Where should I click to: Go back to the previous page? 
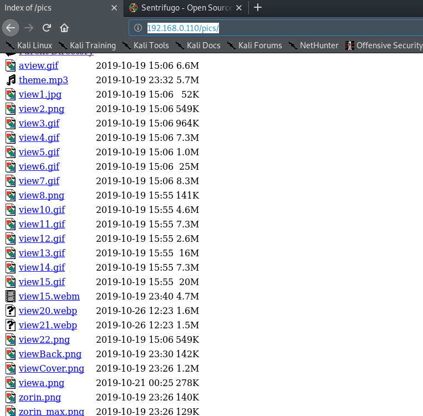11,28
